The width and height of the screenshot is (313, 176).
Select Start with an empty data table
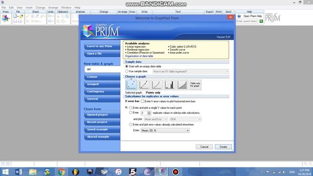click(x=127, y=66)
